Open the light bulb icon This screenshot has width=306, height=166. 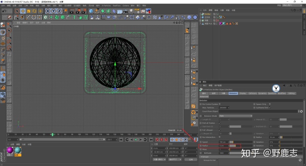point(131,11)
